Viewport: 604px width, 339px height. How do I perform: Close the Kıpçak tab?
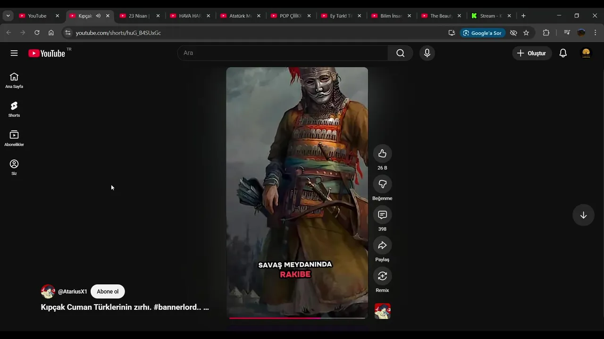pyautogui.click(x=108, y=16)
